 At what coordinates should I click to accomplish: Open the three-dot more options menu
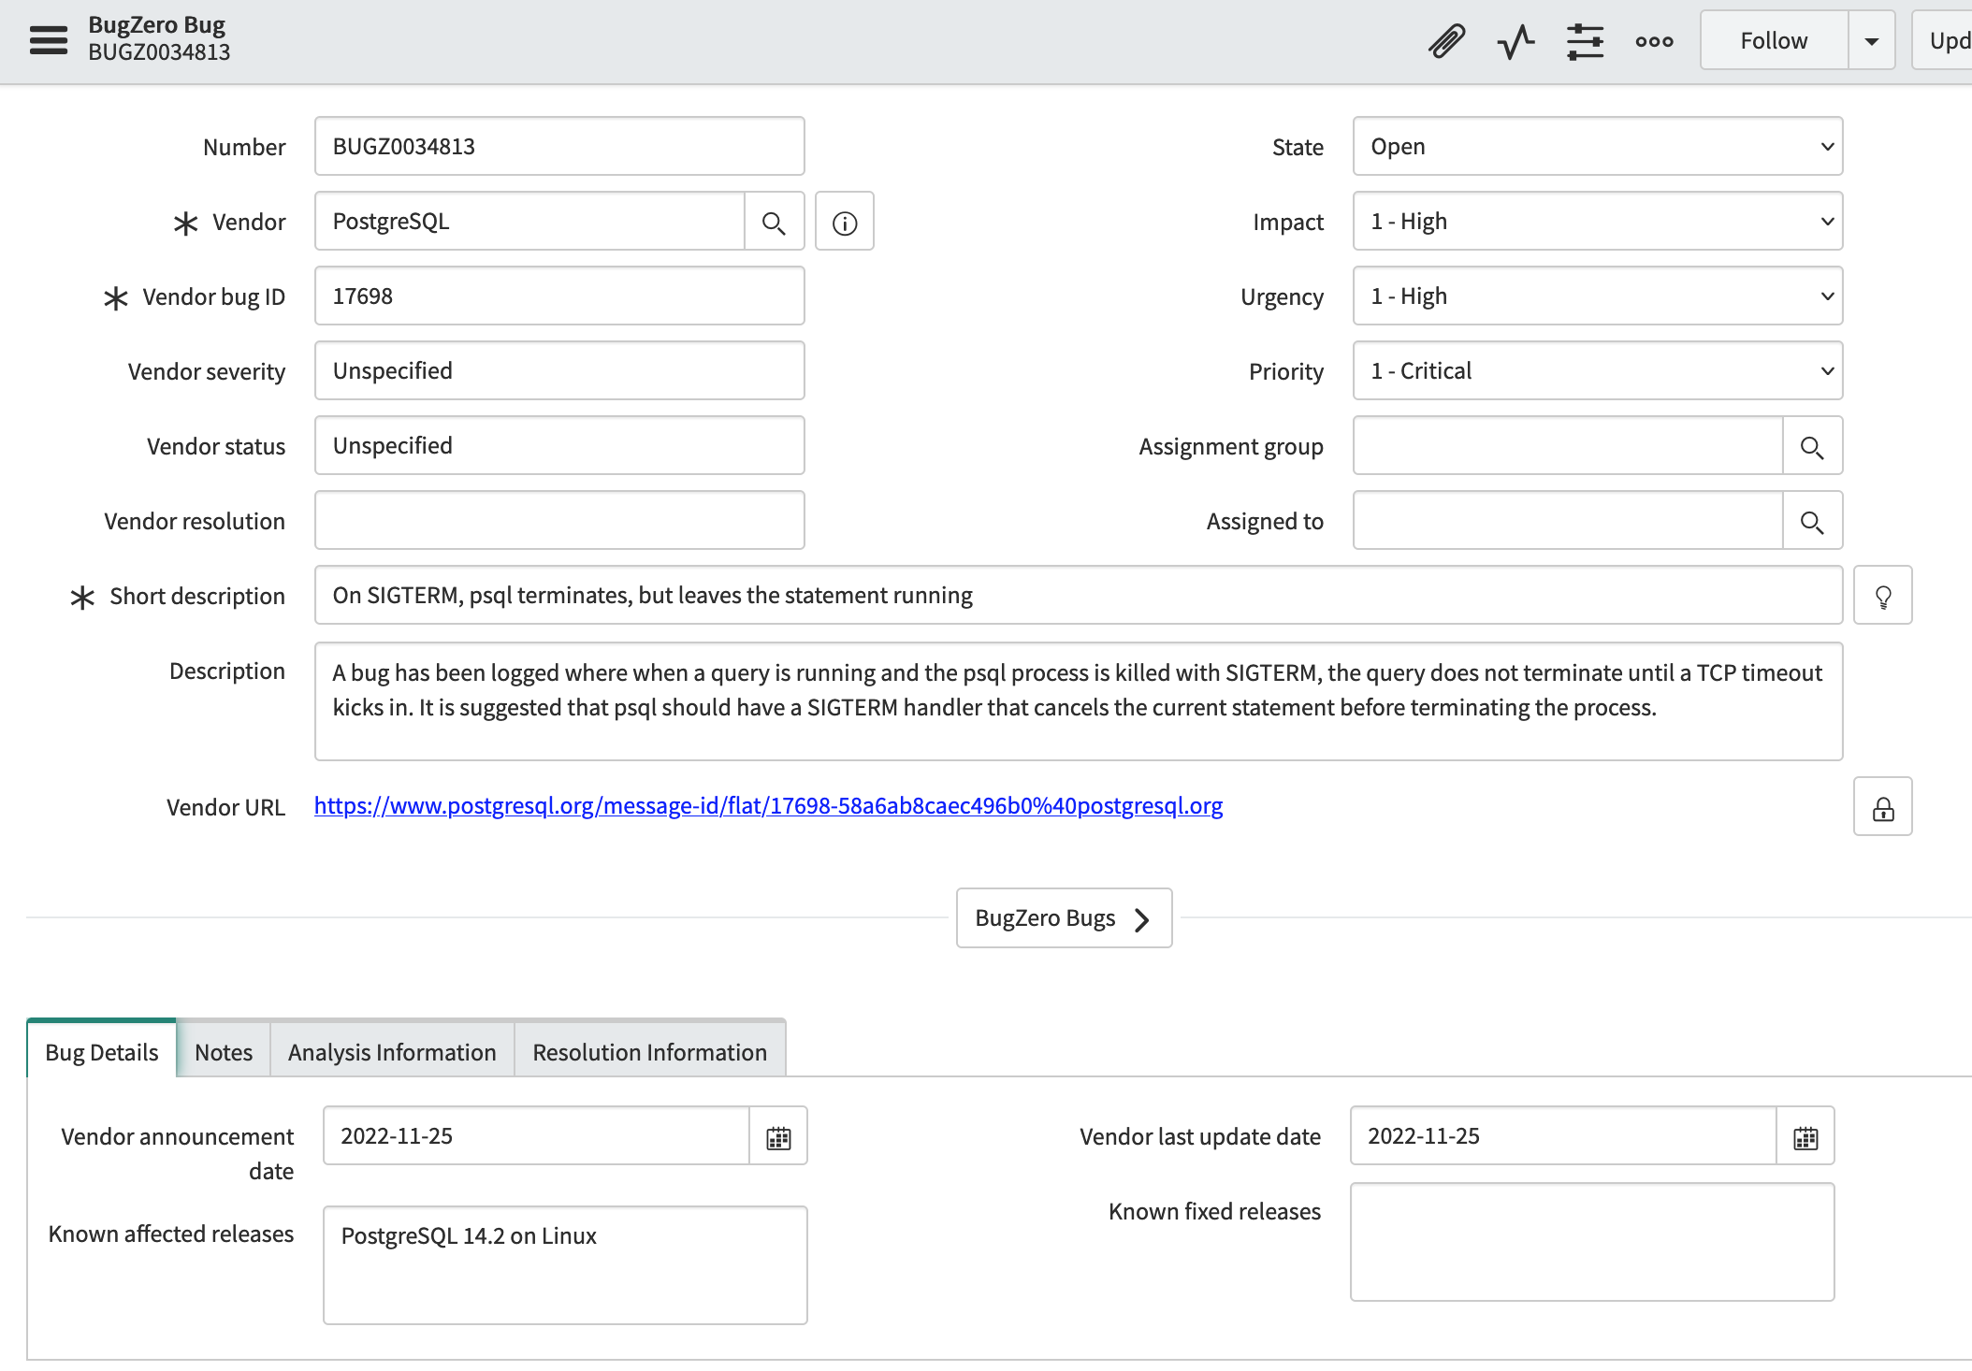pos(1654,41)
